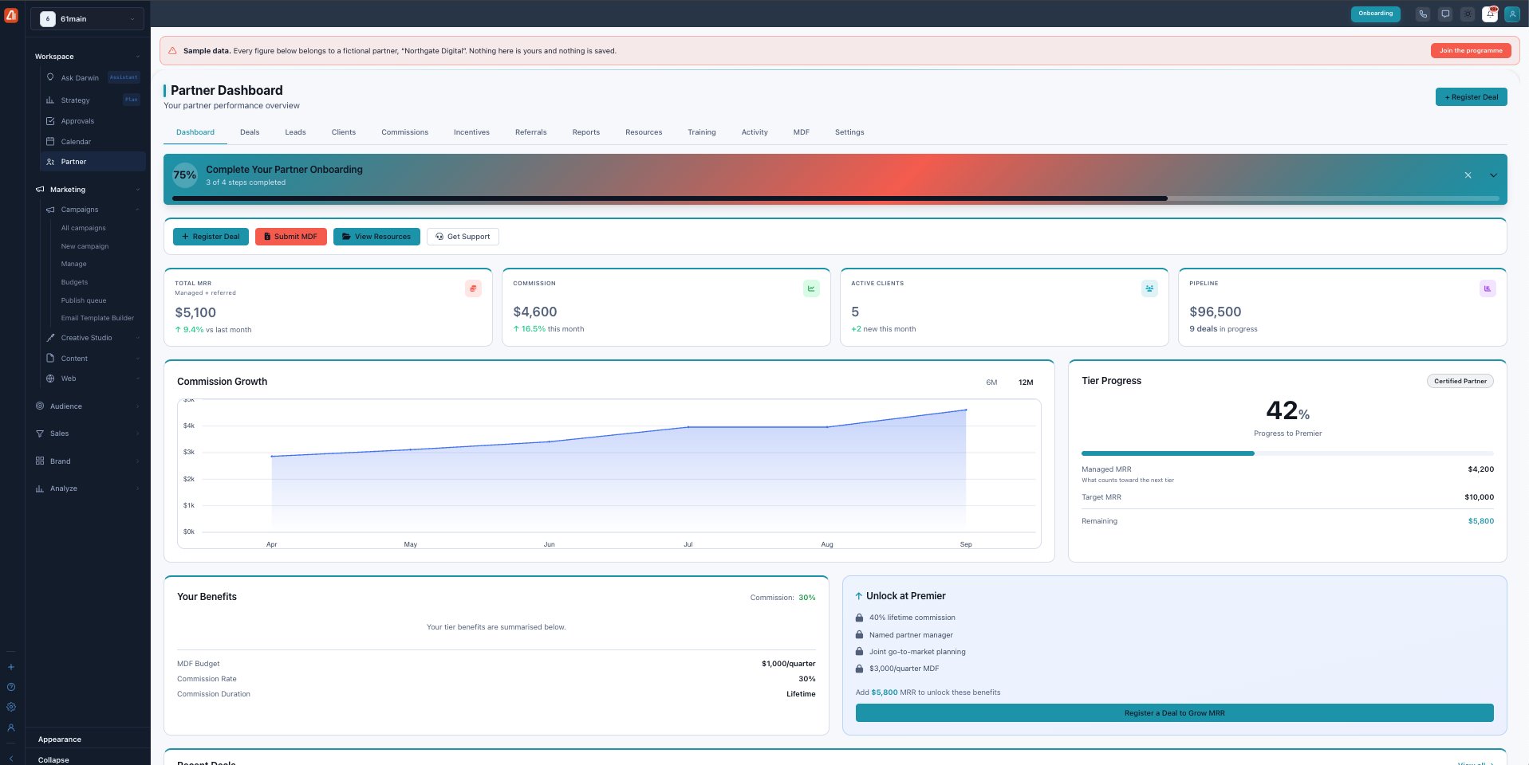Open the 61main workspace dropdown
1529x765 pixels.
88,18
